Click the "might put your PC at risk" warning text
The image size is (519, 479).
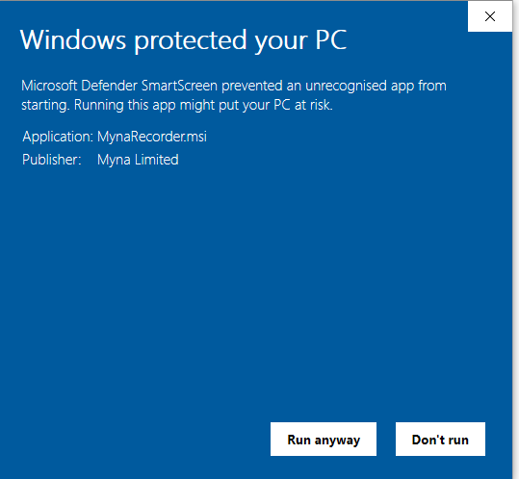(256, 105)
